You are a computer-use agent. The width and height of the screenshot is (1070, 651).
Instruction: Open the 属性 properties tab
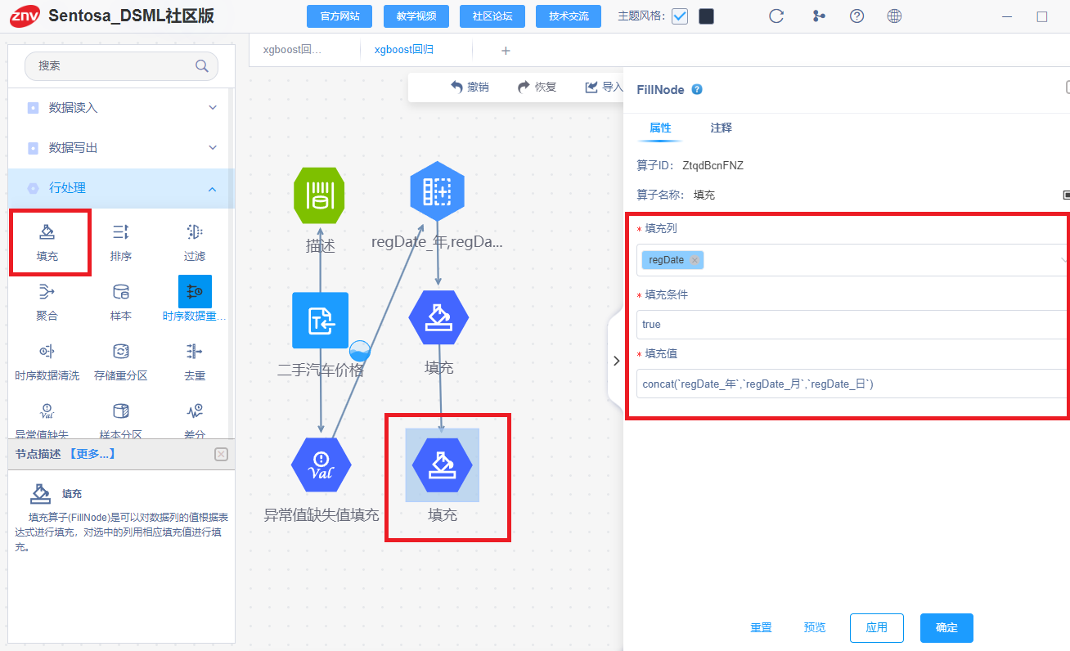click(660, 128)
